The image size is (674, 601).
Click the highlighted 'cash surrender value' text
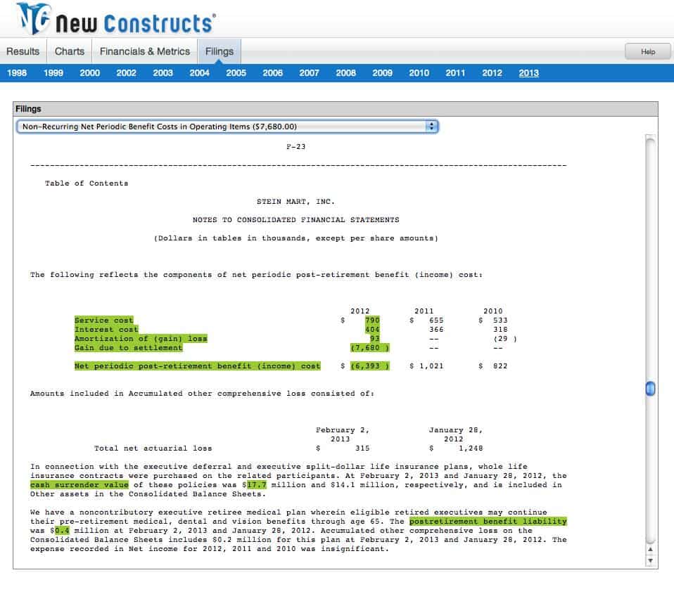(80, 485)
